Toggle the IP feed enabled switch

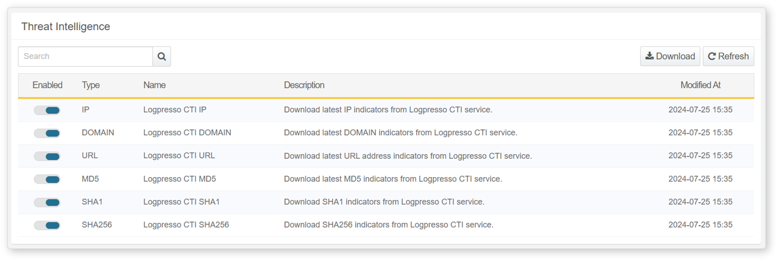pos(47,110)
